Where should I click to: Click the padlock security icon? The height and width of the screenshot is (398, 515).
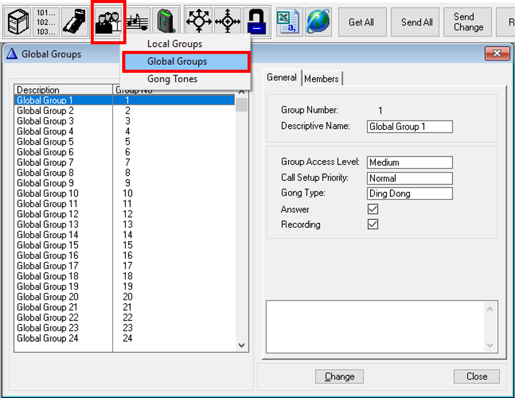(x=256, y=22)
